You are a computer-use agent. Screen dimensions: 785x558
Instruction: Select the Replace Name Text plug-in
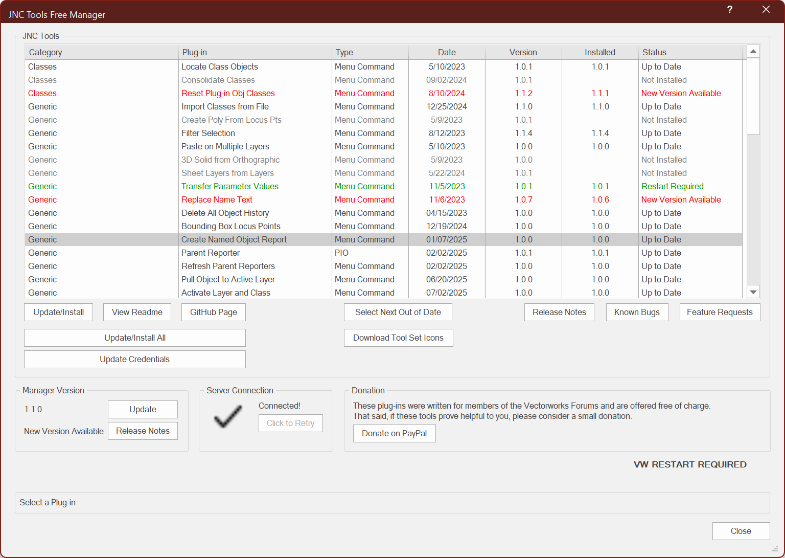pyautogui.click(x=217, y=199)
